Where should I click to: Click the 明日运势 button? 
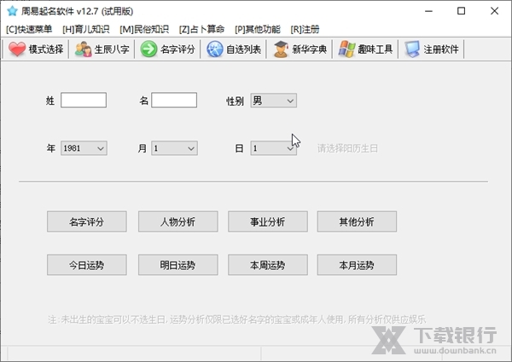click(178, 265)
